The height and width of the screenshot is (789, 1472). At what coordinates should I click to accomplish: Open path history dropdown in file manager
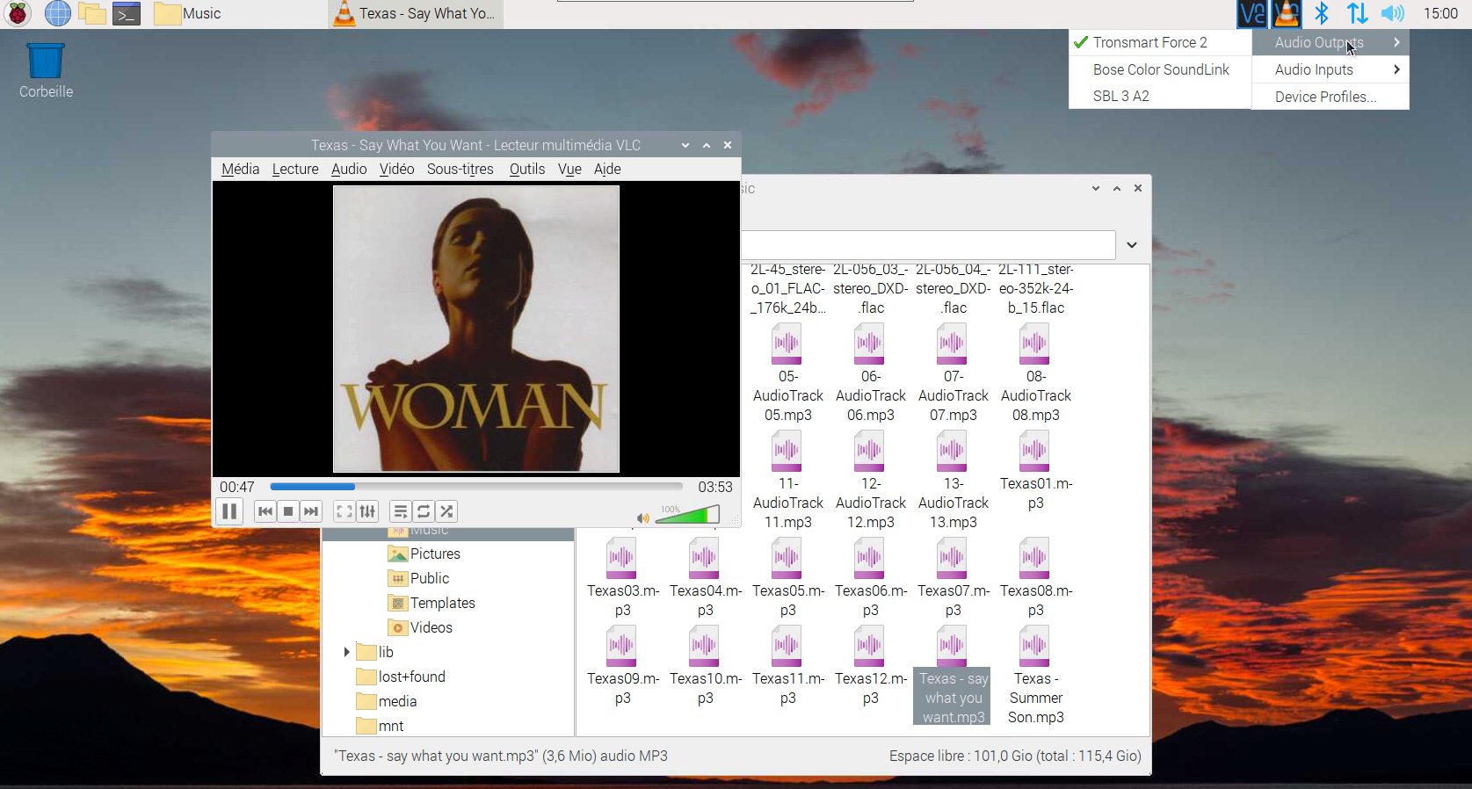(1132, 245)
